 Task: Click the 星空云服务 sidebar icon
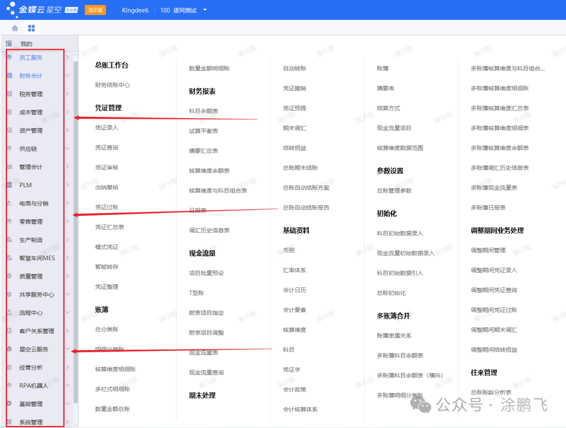pyautogui.click(x=9, y=349)
